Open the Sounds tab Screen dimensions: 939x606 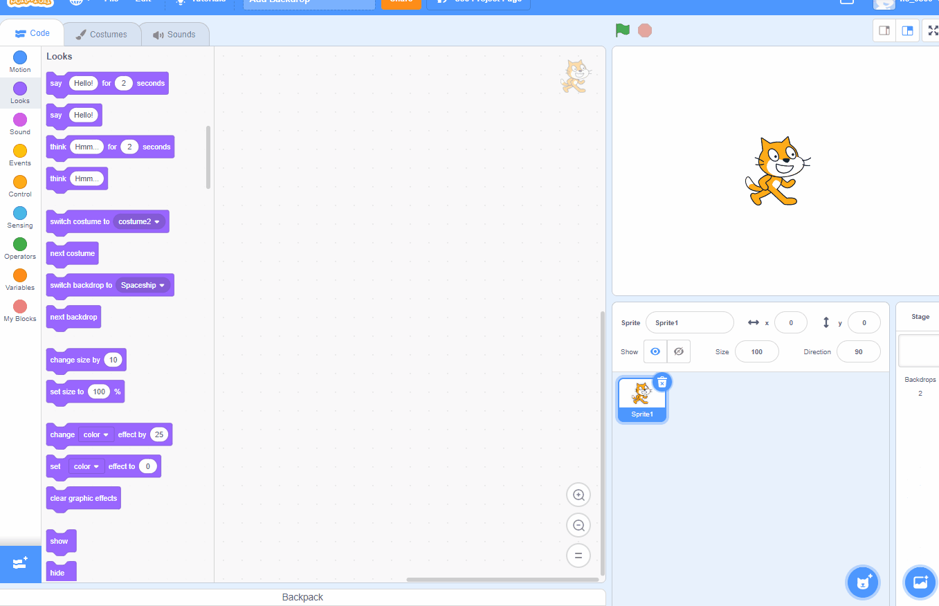(174, 35)
